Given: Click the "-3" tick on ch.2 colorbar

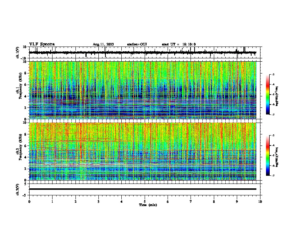Looking at the screenshot, I should (x=273, y=136).
